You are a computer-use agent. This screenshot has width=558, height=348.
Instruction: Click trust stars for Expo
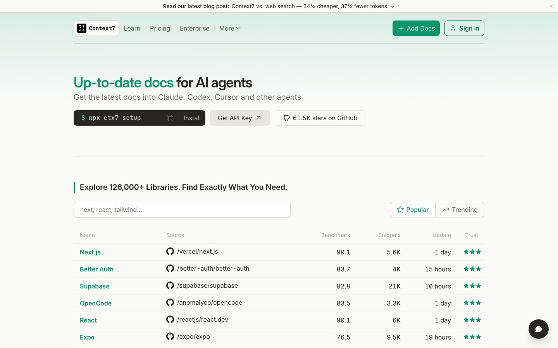coord(472,337)
